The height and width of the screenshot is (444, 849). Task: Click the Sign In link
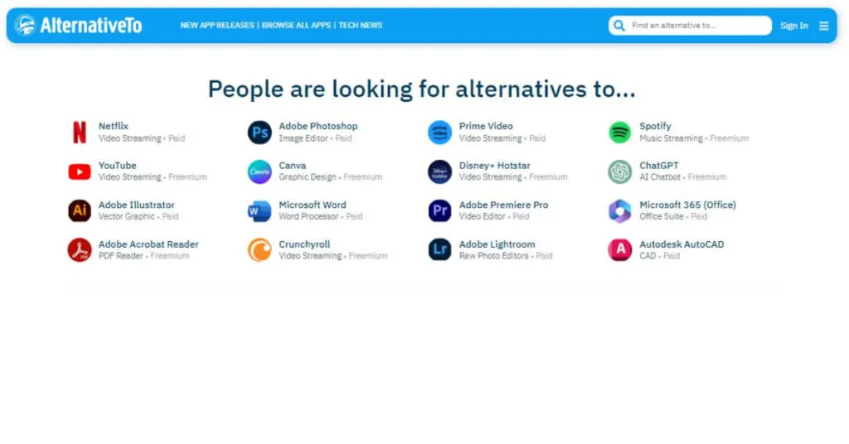click(x=793, y=26)
